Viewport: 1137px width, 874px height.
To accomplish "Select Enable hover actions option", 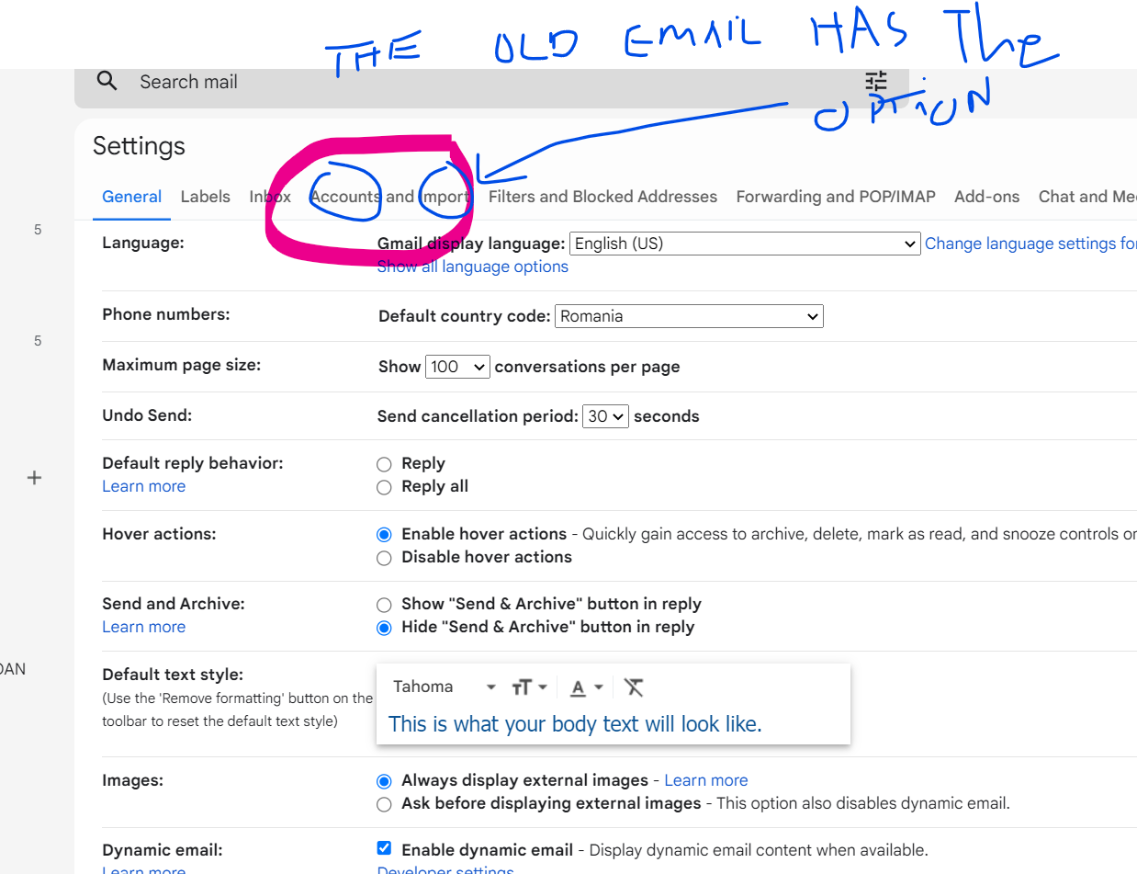I will point(384,534).
